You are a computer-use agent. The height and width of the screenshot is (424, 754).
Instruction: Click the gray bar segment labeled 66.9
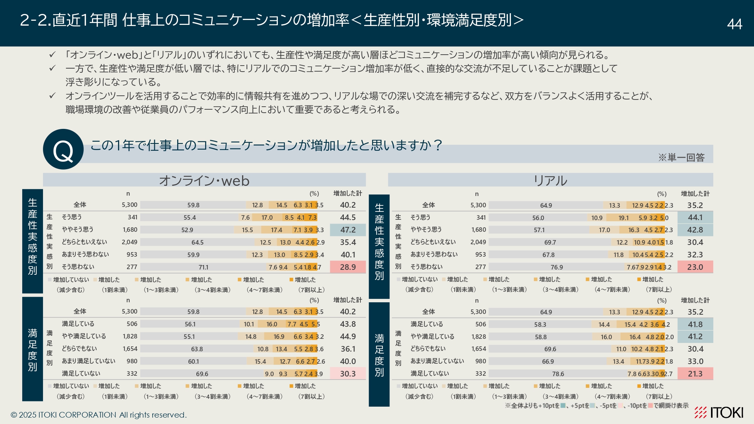[x=548, y=361]
